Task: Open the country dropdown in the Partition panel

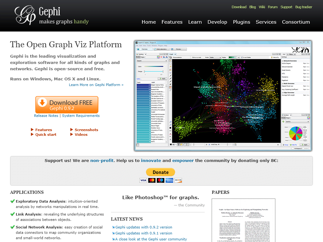Action: click(297, 121)
